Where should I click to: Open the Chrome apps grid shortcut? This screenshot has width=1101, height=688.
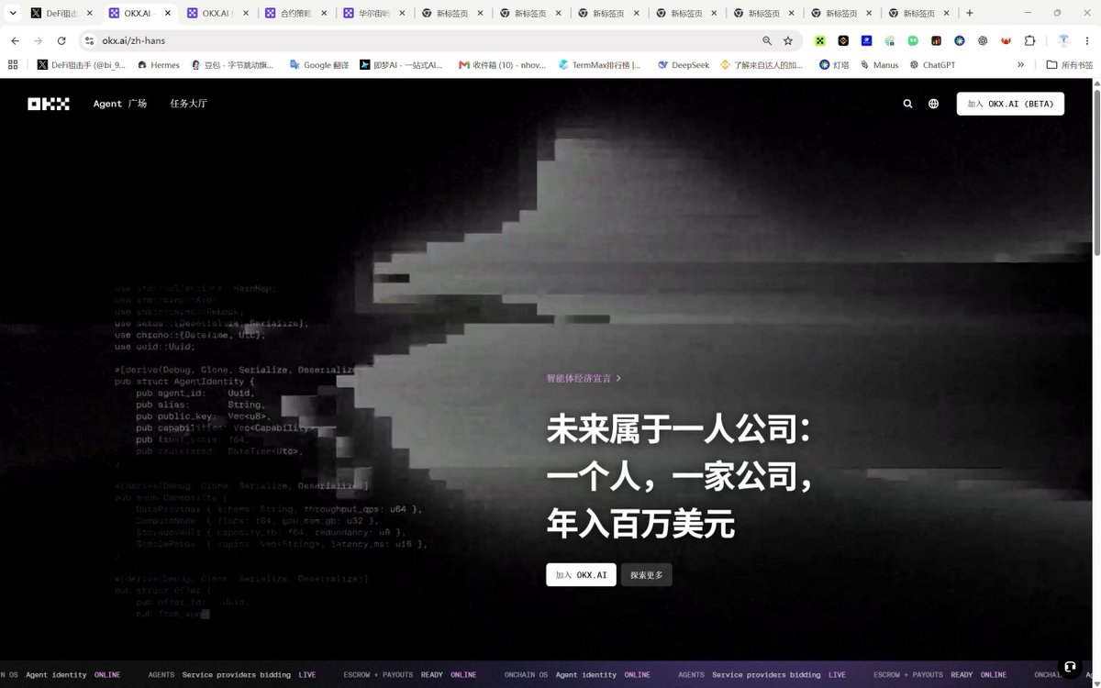[13, 65]
